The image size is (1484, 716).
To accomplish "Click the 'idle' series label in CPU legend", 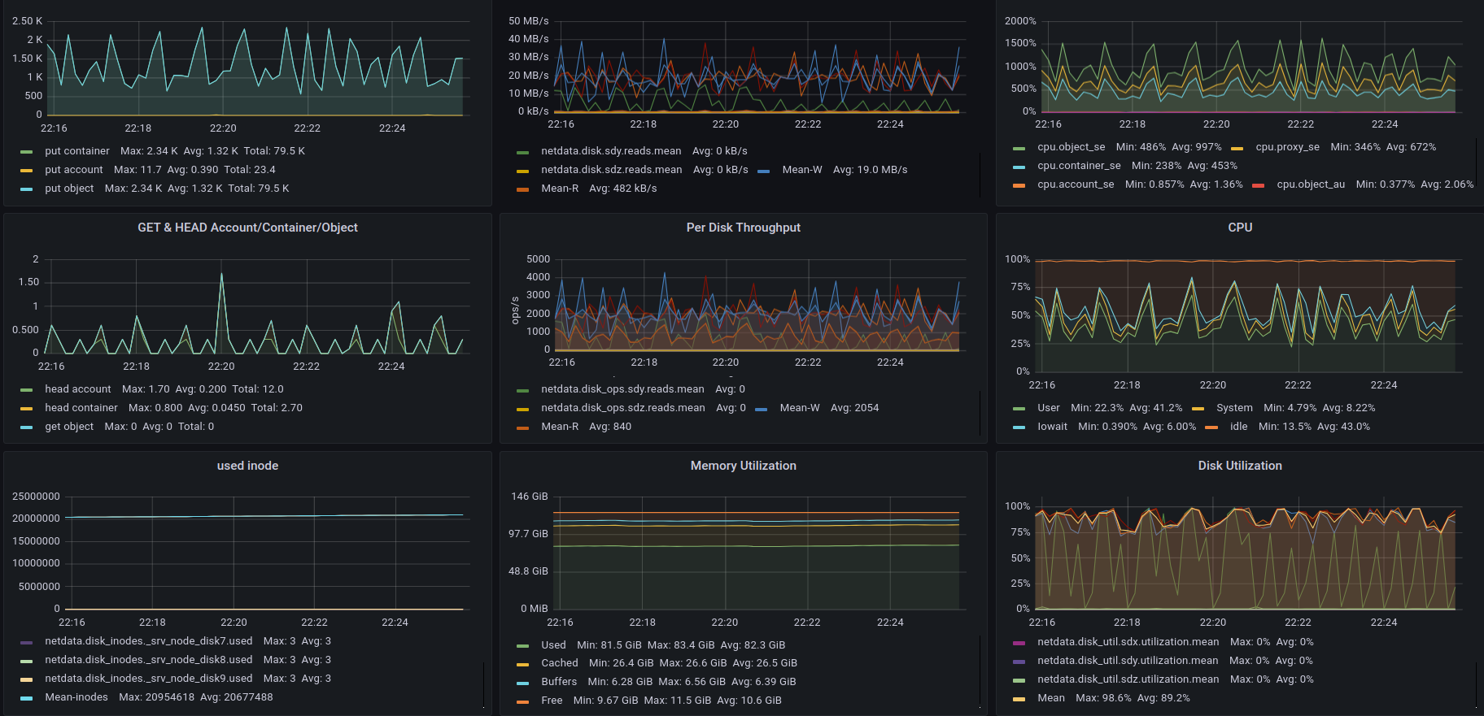I will pos(1238,427).
